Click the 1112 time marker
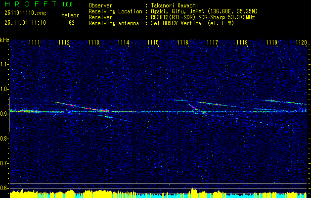 click(x=64, y=43)
